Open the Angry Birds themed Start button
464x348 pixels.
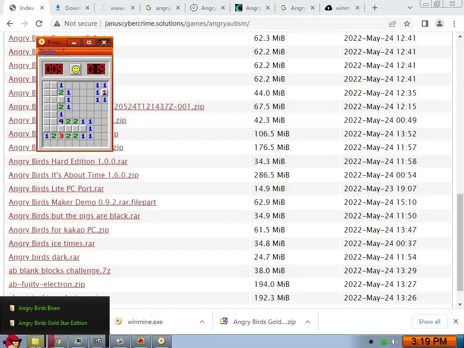(12, 342)
